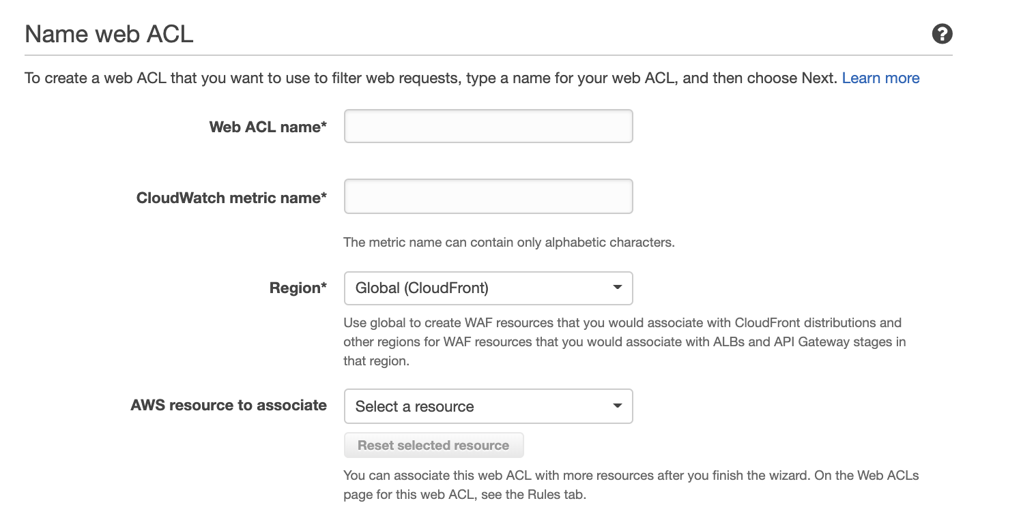Screen dimensions: 1021x518
Task: Click the required asterisk beside Region
Action: [323, 288]
